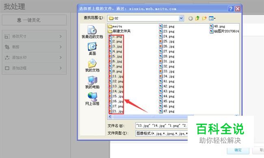Image resolution: width=264 pixels, height=158 pixels.
Task: Select file 47.png
Action: point(167,111)
